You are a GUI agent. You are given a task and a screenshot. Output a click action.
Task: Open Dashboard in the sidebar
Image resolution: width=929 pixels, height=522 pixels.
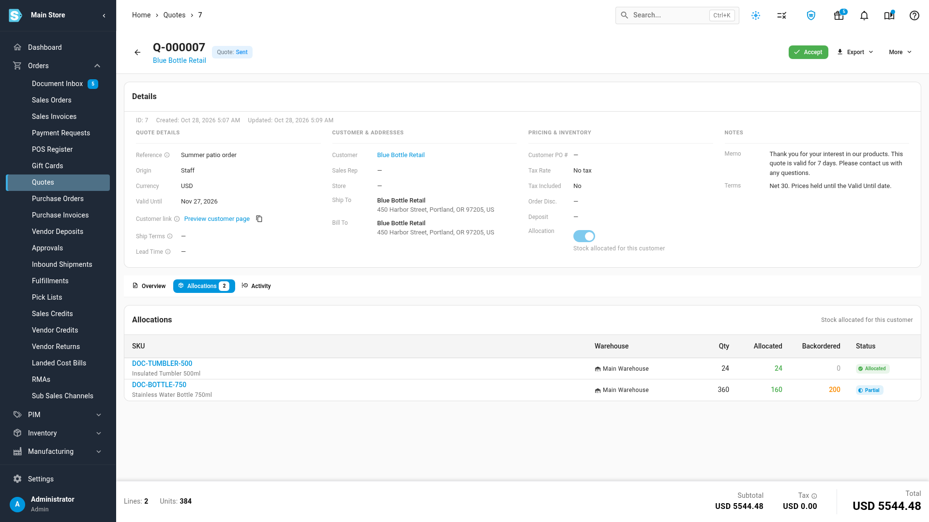tap(45, 47)
